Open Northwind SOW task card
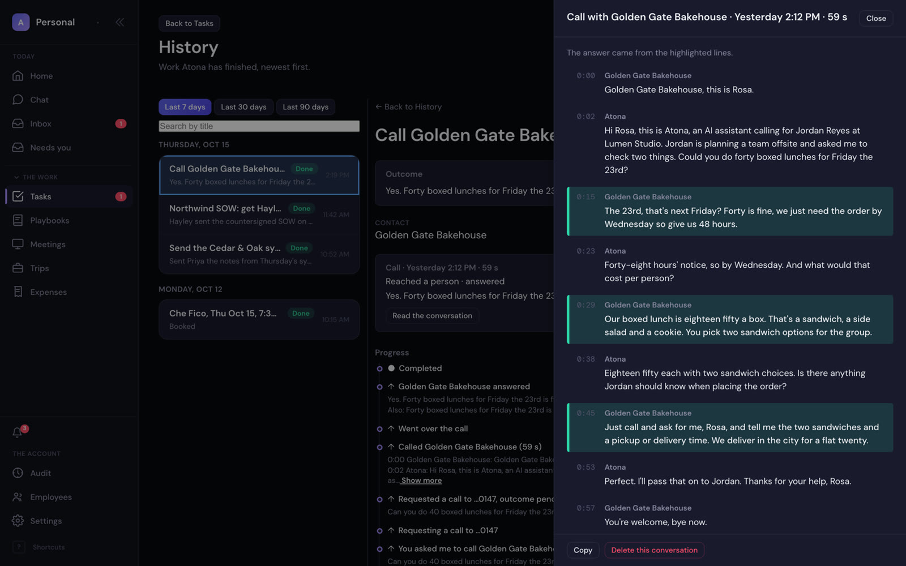The width and height of the screenshot is (906, 566). click(x=259, y=215)
